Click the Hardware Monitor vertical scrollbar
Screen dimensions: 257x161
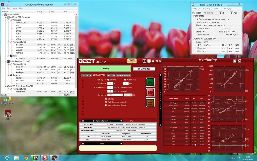tap(76, 53)
